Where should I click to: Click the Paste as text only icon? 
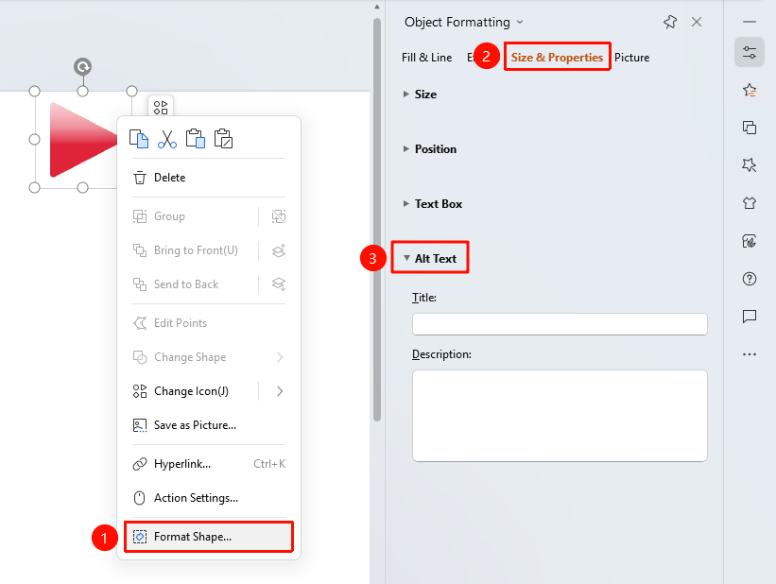tap(224, 139)
